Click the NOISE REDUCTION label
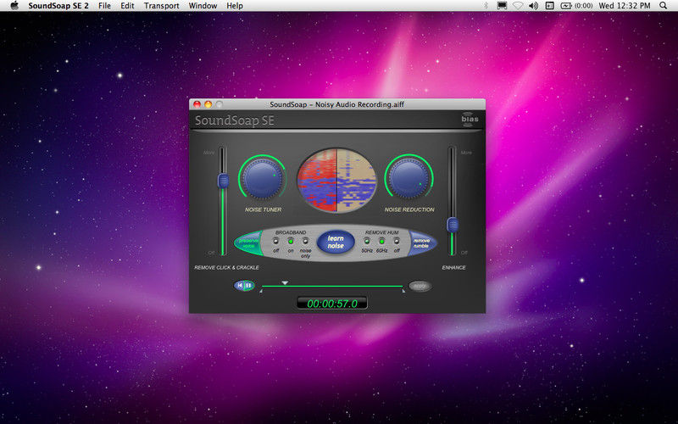 [409, 209]
